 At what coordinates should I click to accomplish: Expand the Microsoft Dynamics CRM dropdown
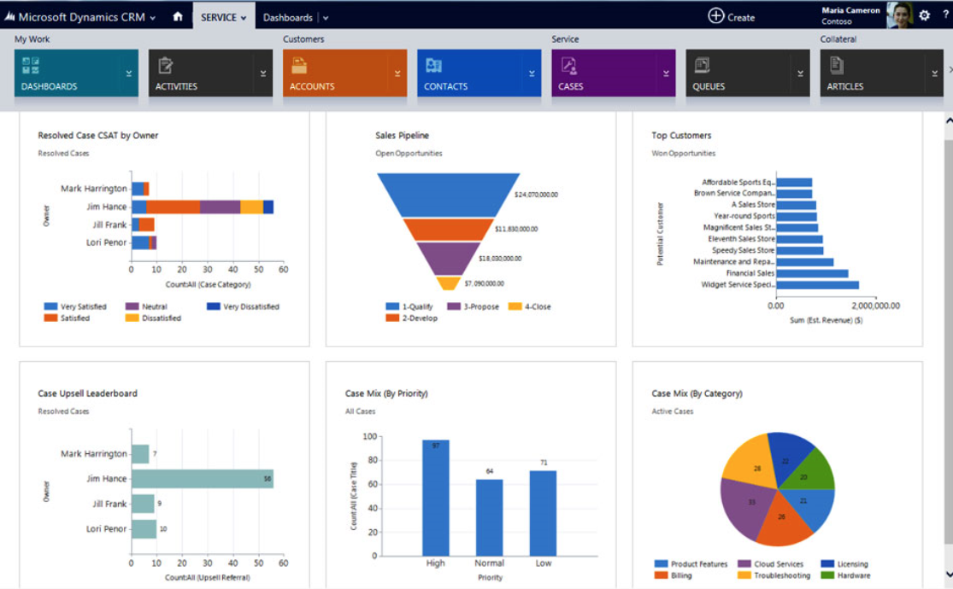152,18
